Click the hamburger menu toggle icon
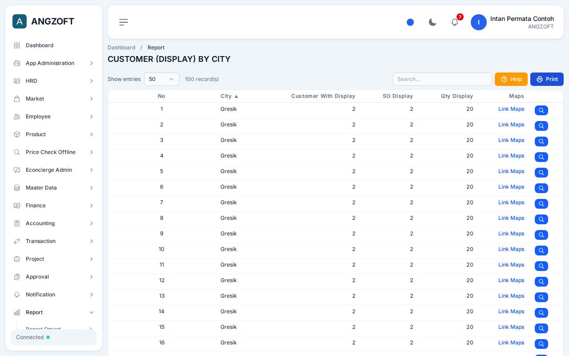569x356 pixels. click(124, 22)
